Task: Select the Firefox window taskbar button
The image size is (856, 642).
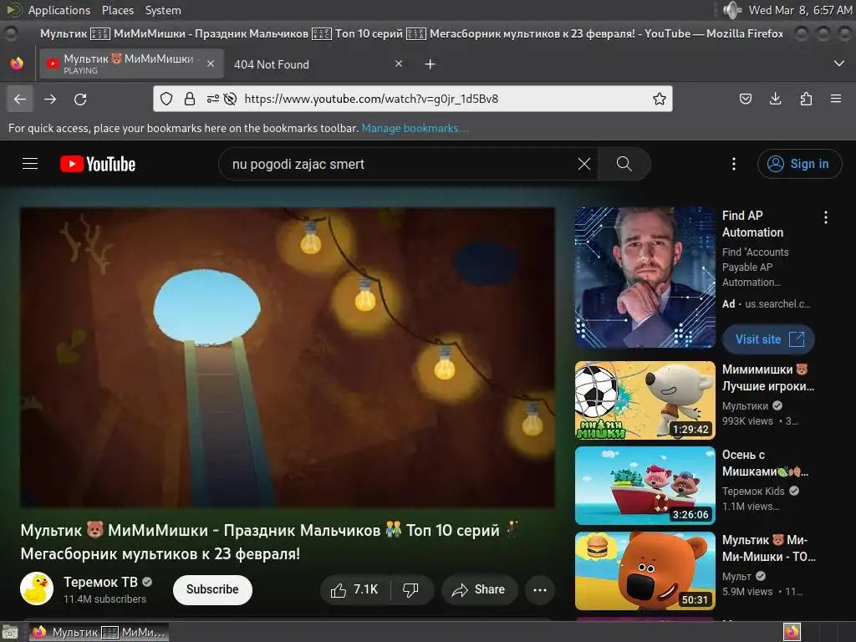Action: tap(99, 632)
